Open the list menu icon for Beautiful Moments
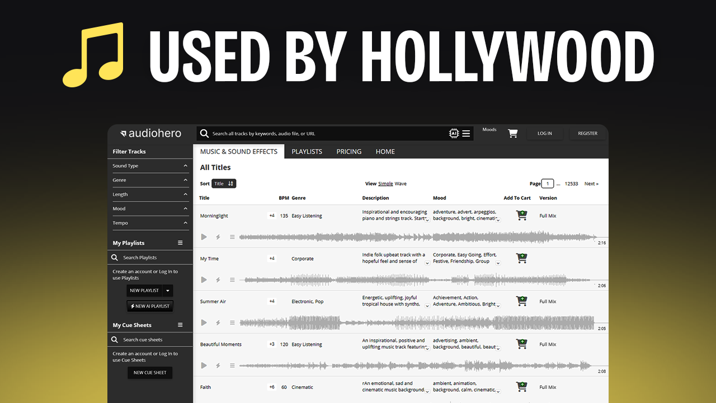The width and height of the screenshot is (716, 403). point(232,365)
